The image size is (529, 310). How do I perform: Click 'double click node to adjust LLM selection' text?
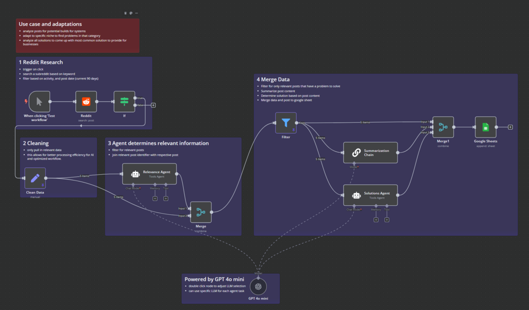217,286
